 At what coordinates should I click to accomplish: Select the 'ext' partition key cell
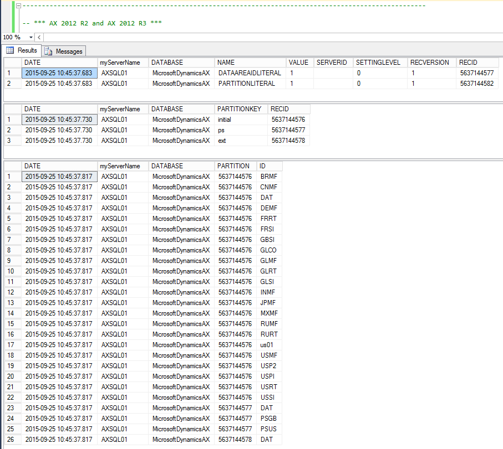[222, 141]
